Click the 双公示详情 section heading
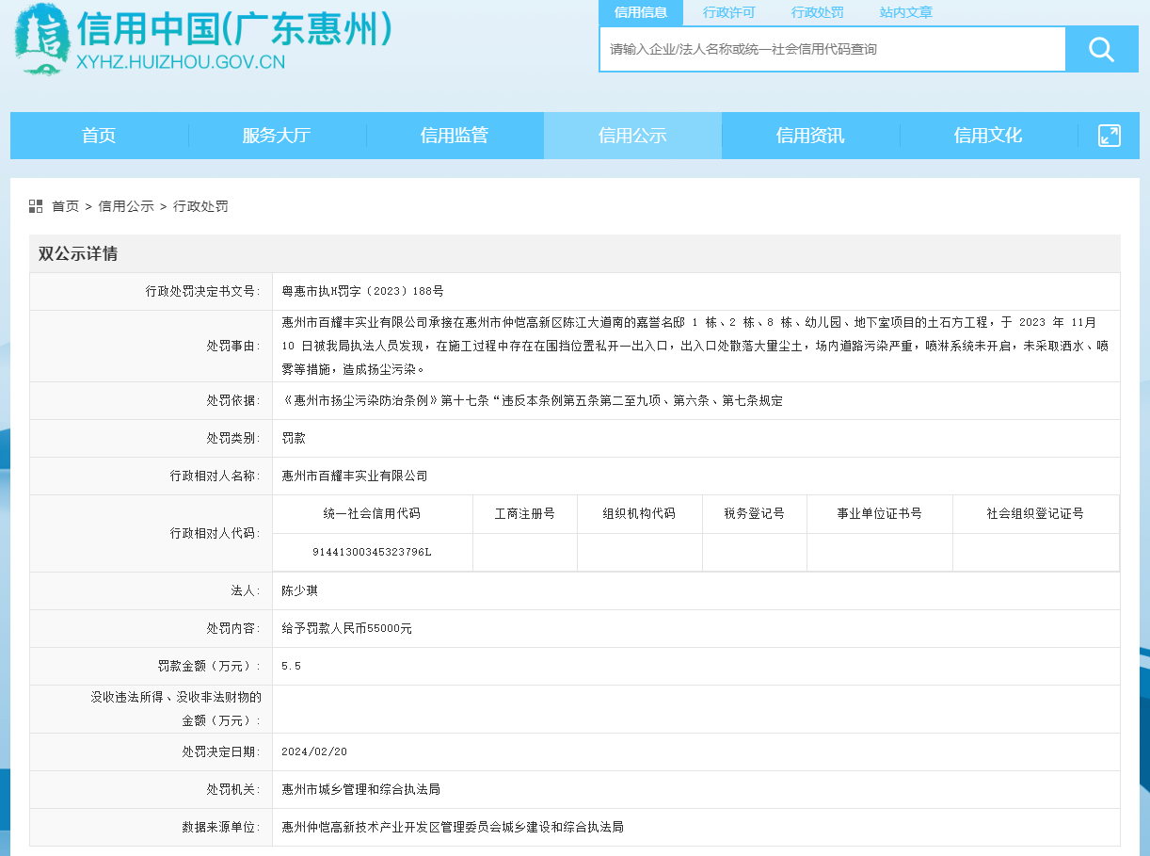Image resolution: width=1150 pixels, height=856 pixels. (x=78, y=253)
